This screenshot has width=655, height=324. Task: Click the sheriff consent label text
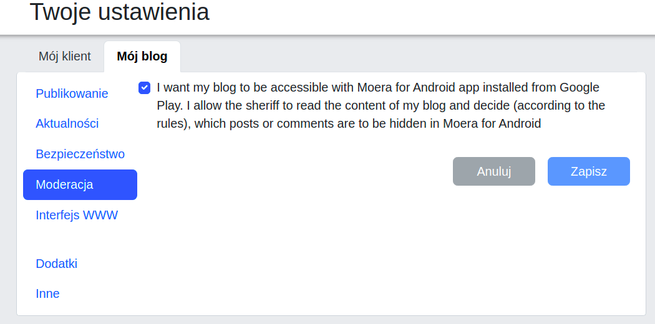tap(381, 105)
